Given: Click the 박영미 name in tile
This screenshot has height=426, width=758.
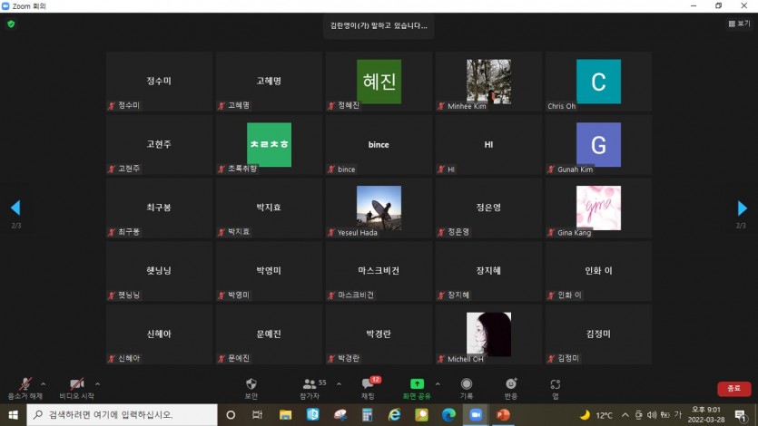Looking at the screenshot, I should click(269, 271).
